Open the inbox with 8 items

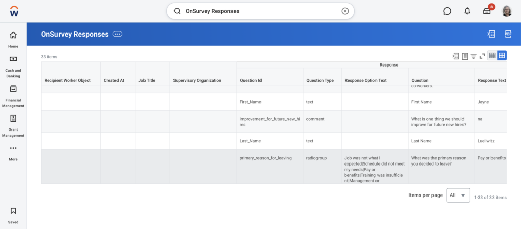pyautogui.click(x=487, y=11)
